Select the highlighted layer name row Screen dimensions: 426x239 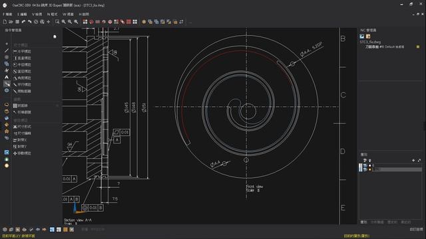pos(397,169)
